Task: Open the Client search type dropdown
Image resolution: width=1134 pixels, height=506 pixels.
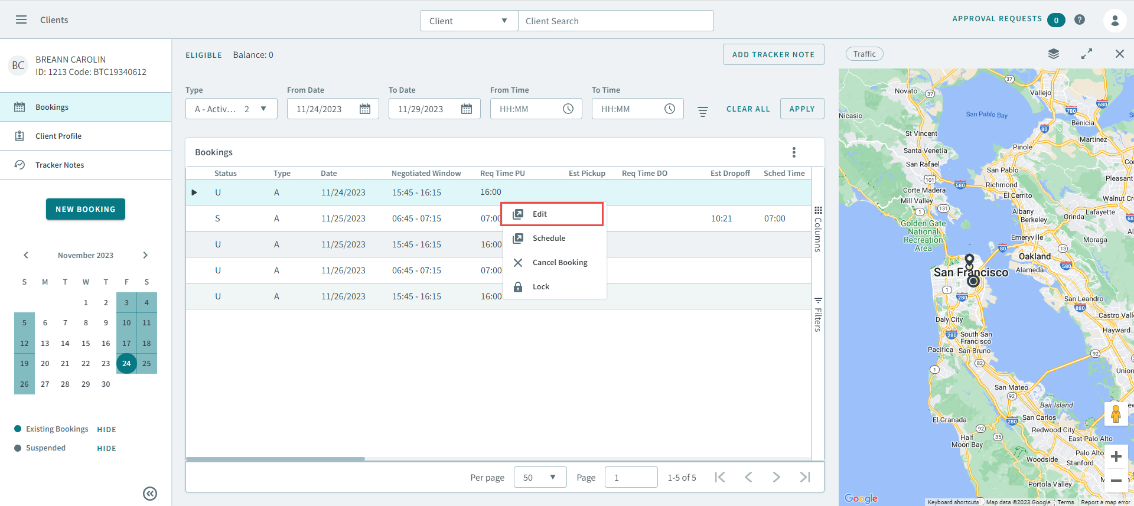Action: coord(468,21)
